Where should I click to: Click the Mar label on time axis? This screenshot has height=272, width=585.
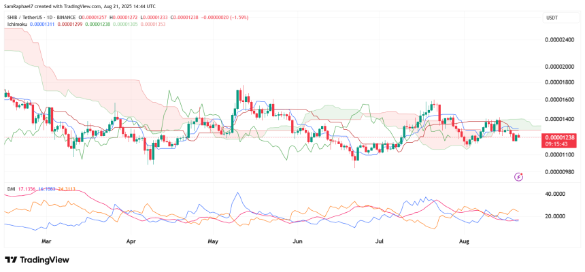(x=46, y=241)
